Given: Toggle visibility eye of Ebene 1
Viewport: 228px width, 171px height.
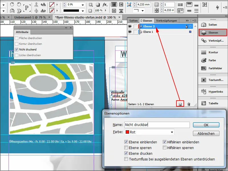Looking at the screenshot, I should tap(130, 32).
